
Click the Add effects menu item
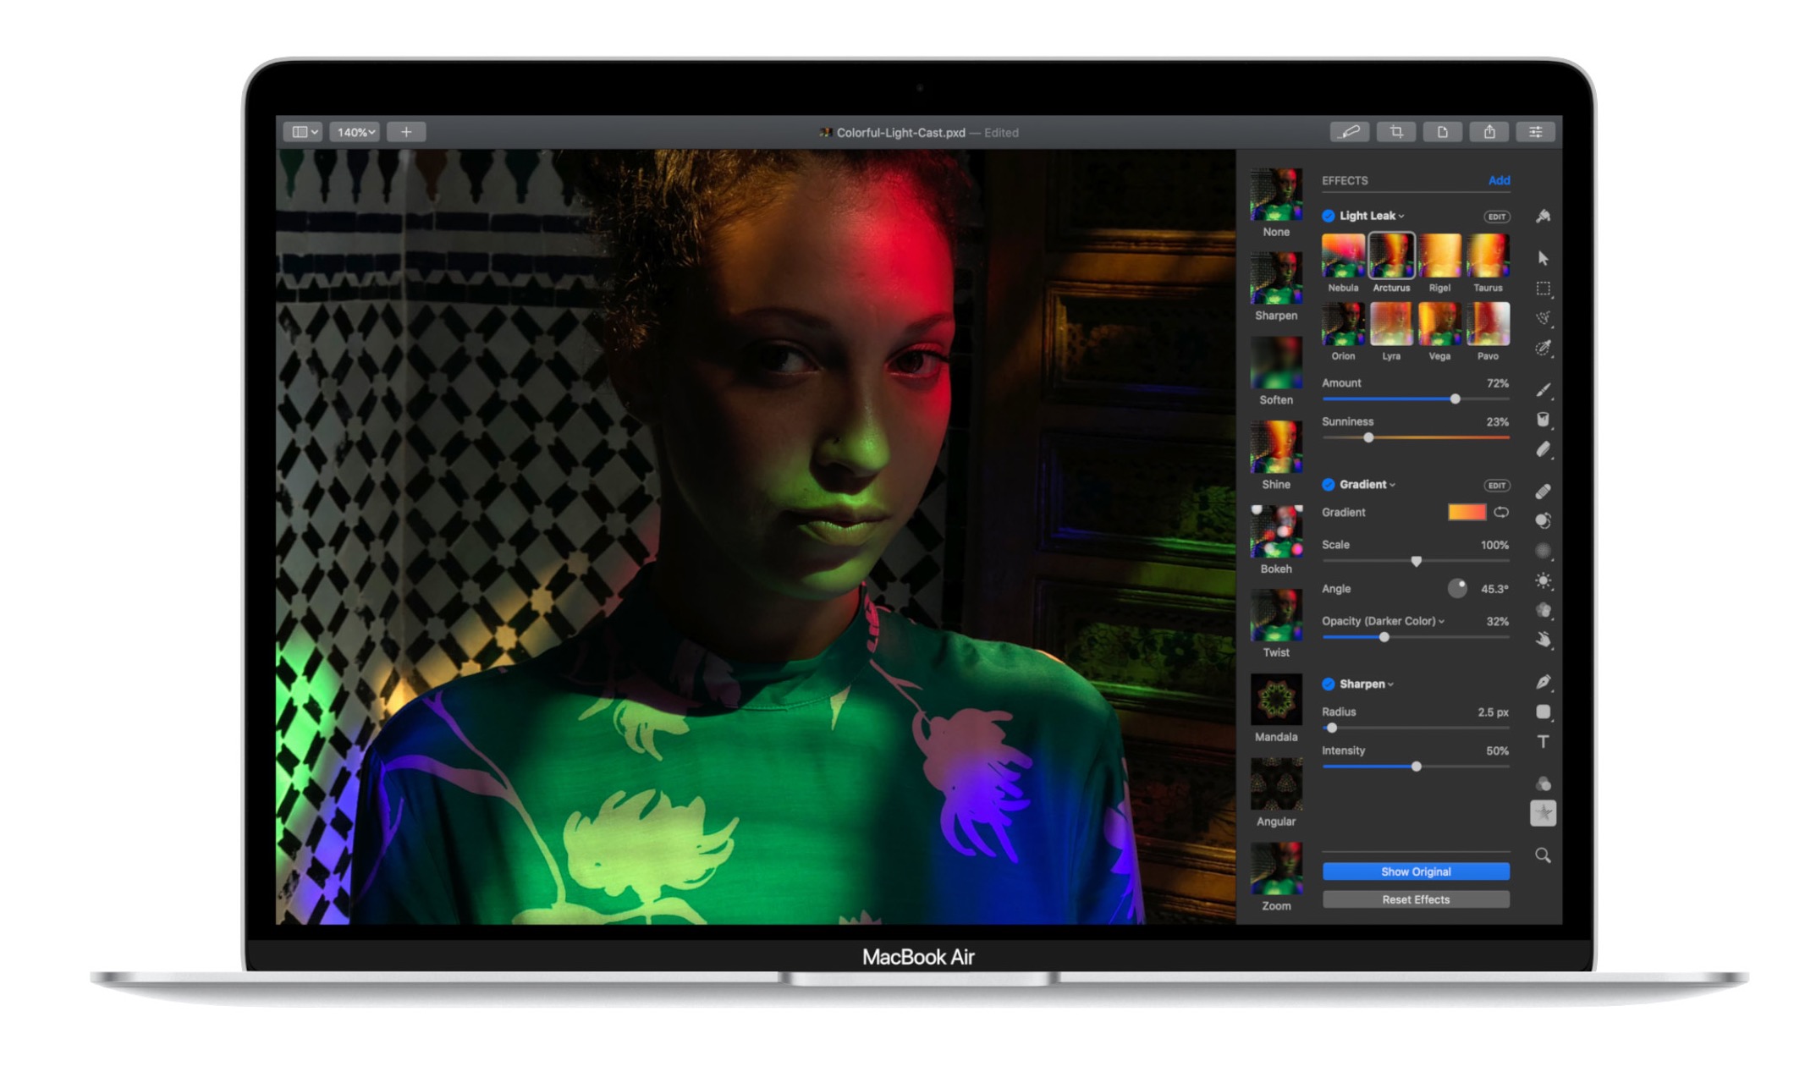[x=1499, y=179]
